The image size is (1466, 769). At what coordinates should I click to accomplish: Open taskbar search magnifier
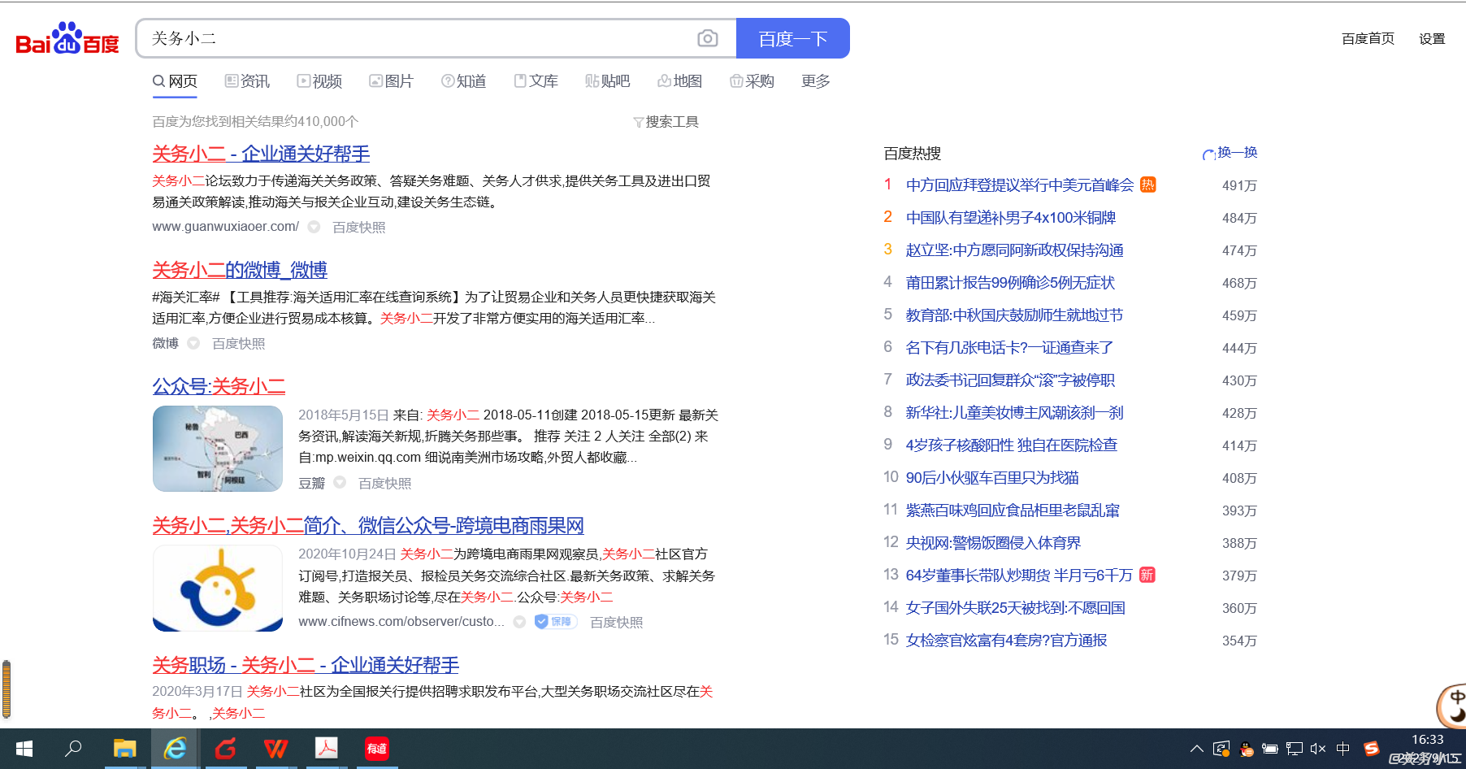(73, 749)
